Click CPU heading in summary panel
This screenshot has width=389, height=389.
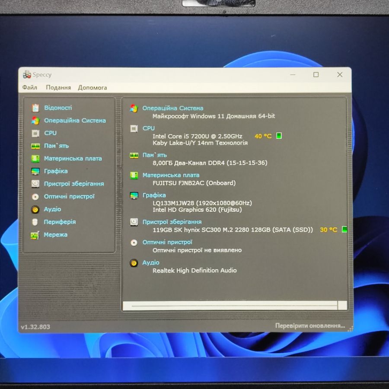[149, 128]
